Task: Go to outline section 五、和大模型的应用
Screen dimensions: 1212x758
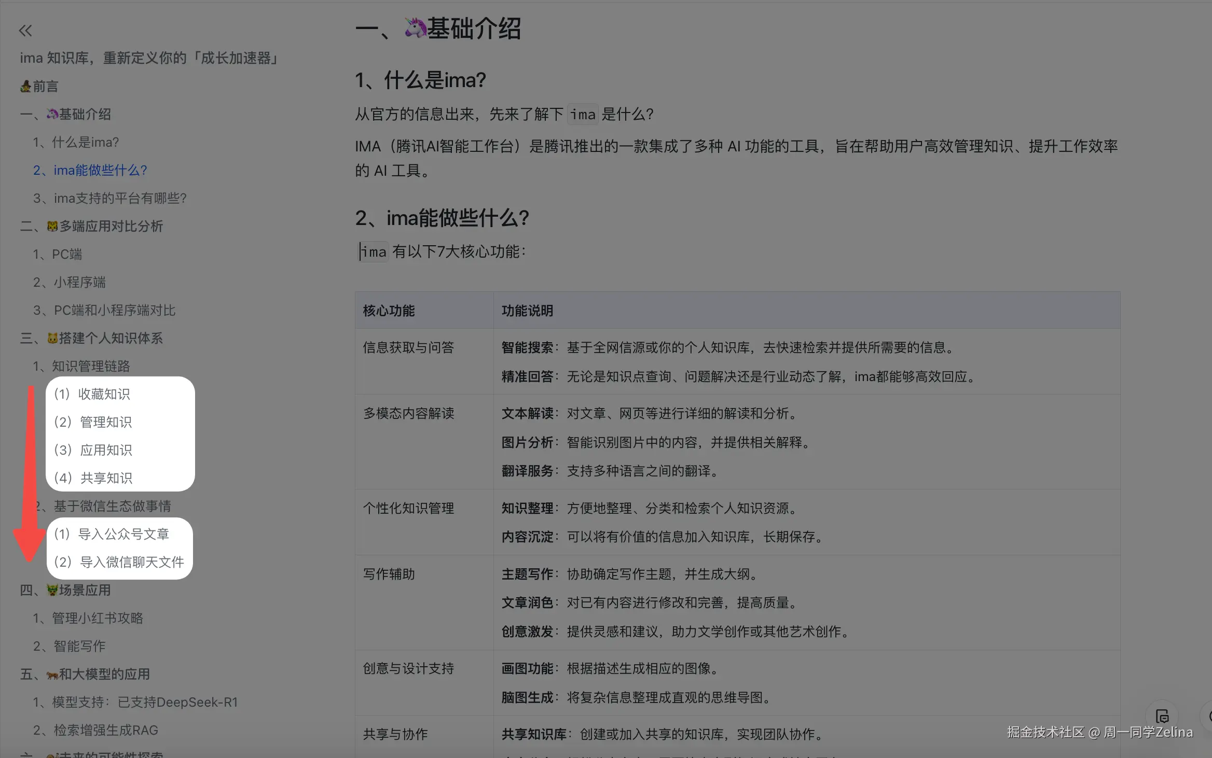Action: (x=85, y=674)
